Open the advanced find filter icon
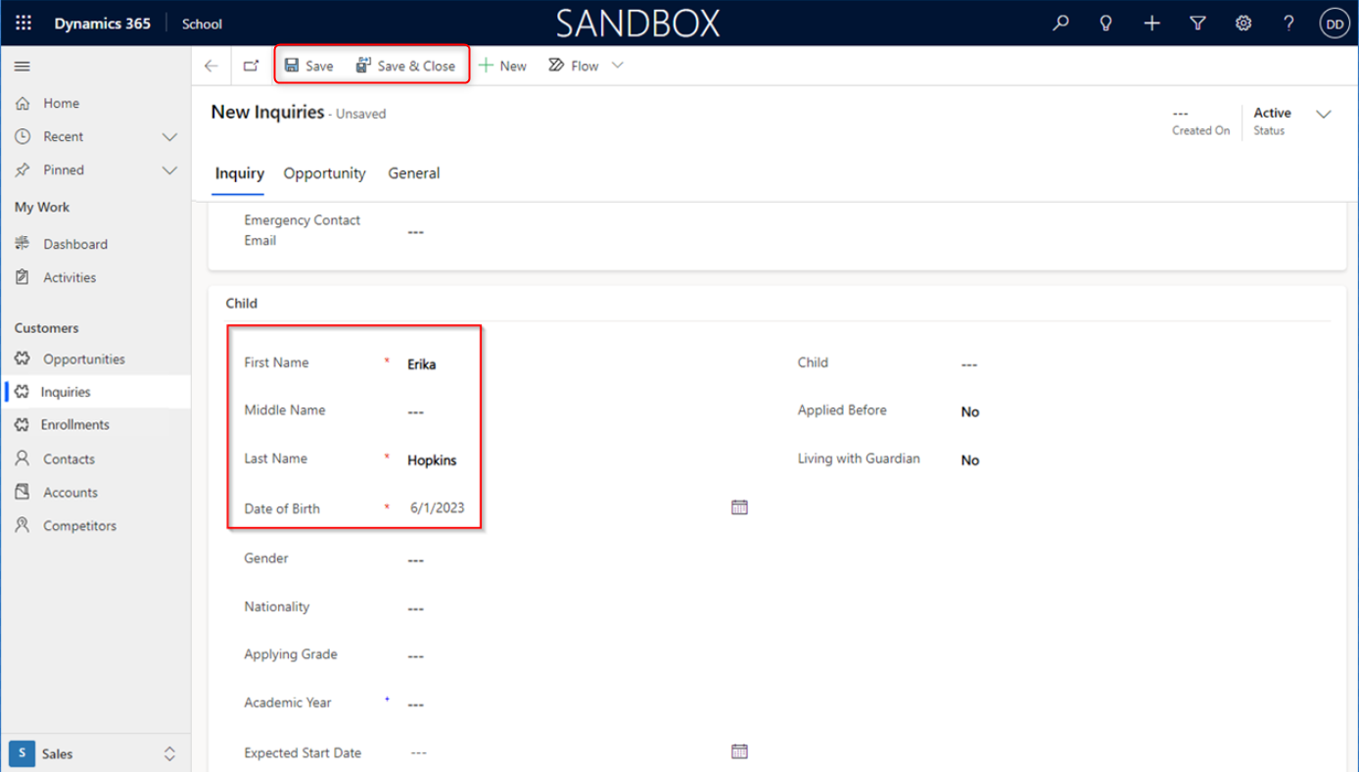 click(1197, 24)
